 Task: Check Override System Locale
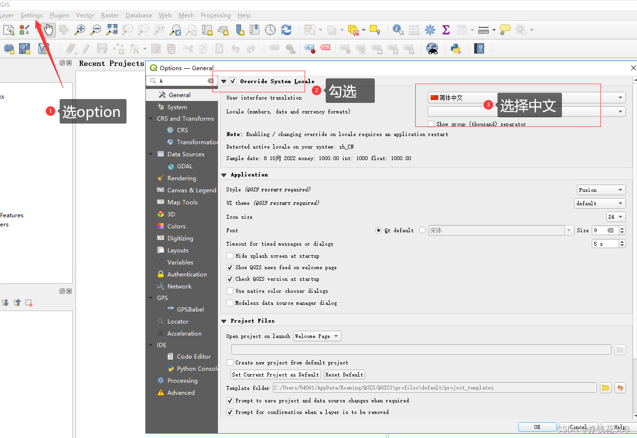pos(233,81)
